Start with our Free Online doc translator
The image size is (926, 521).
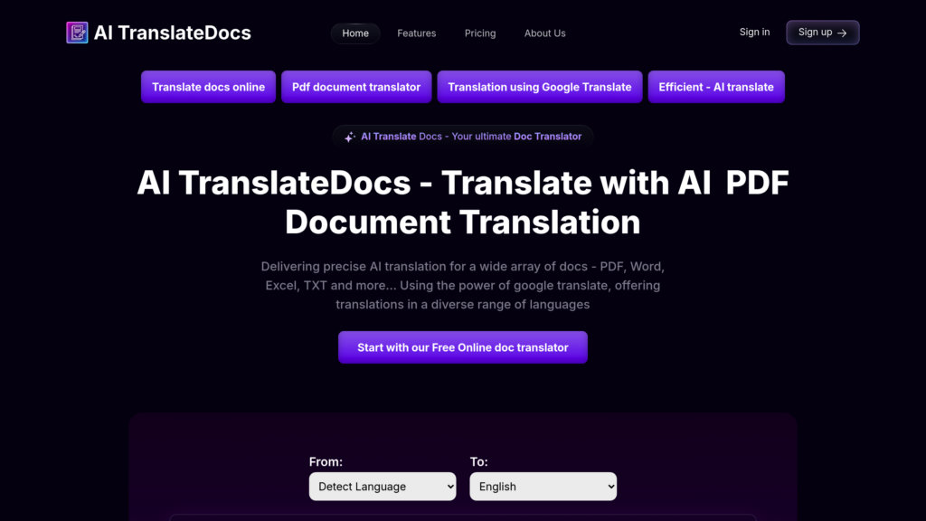point(463,347)
